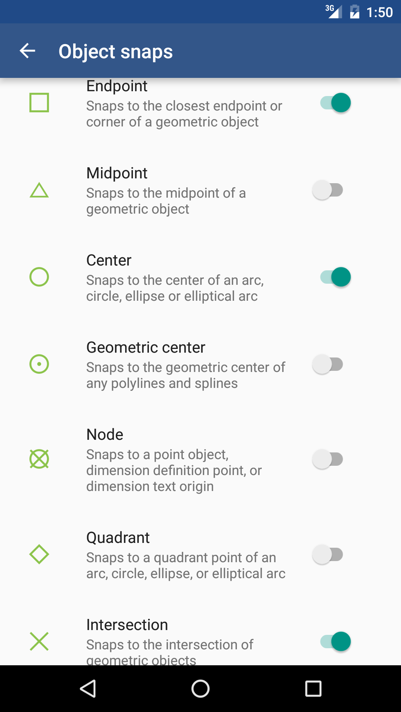Tap the square Endpoint snap icon
The width and height of the screenshot is (401, 712).
pyautogui.click(x=39, y=103)
